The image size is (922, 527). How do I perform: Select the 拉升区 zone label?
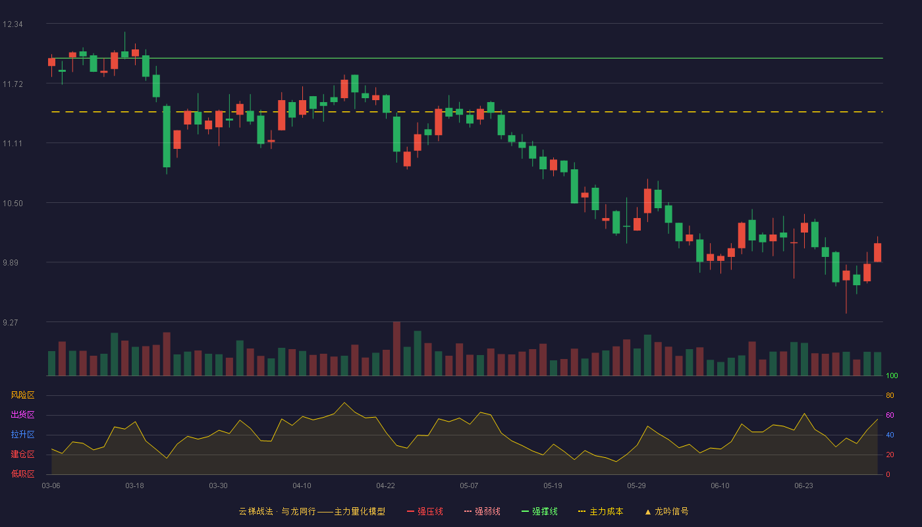(x=22, y=435)
